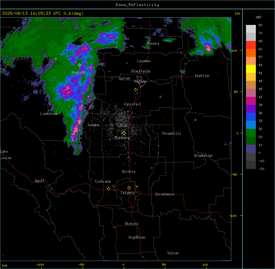This screenshot has height=269, width=275.
Task: Click the Sylvan city label
Action: [x=124, y=78]
